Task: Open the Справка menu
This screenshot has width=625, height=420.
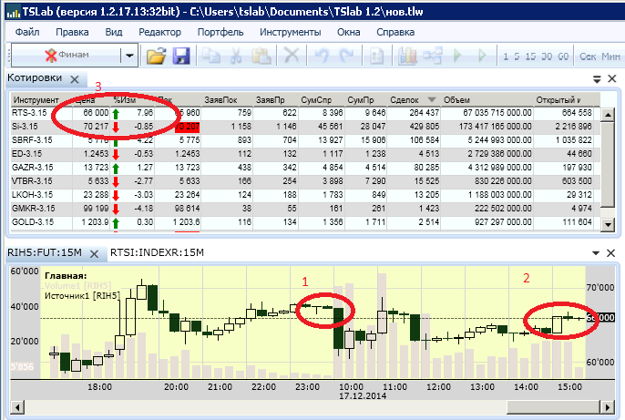Action: point(395,32)
